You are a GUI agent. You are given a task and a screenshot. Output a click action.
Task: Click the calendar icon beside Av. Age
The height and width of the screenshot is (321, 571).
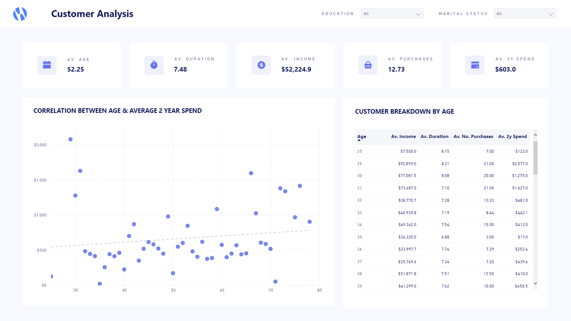coord(47,65)
